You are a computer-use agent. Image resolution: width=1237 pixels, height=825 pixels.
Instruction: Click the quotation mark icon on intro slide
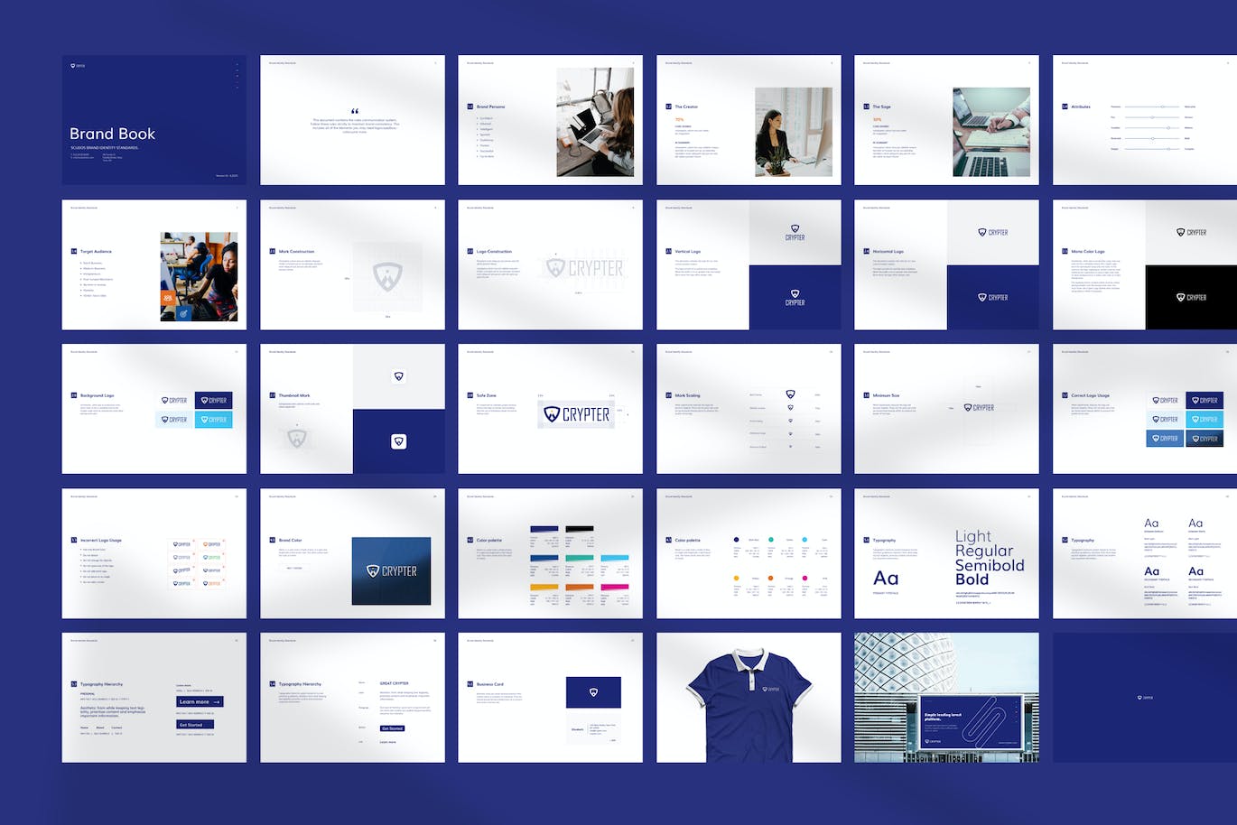tap(354, 112)
